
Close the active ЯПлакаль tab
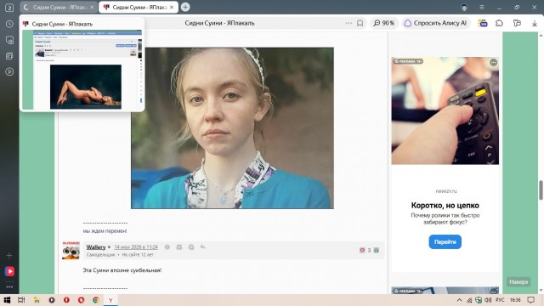[172, 8]
